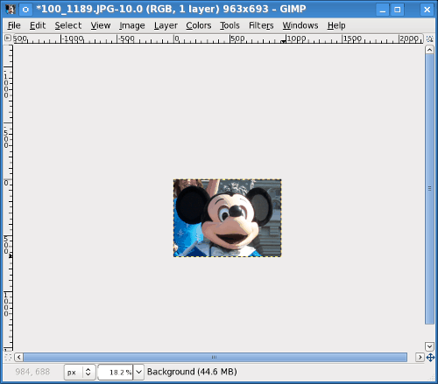Screen dimensions: 438x384
Task: Open the Windows menu
Action: click(x=300, y=25)
